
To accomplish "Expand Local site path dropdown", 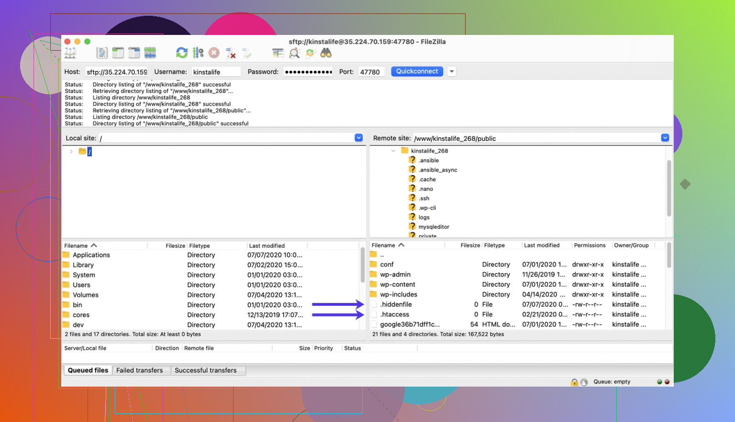I will (358, 138).
